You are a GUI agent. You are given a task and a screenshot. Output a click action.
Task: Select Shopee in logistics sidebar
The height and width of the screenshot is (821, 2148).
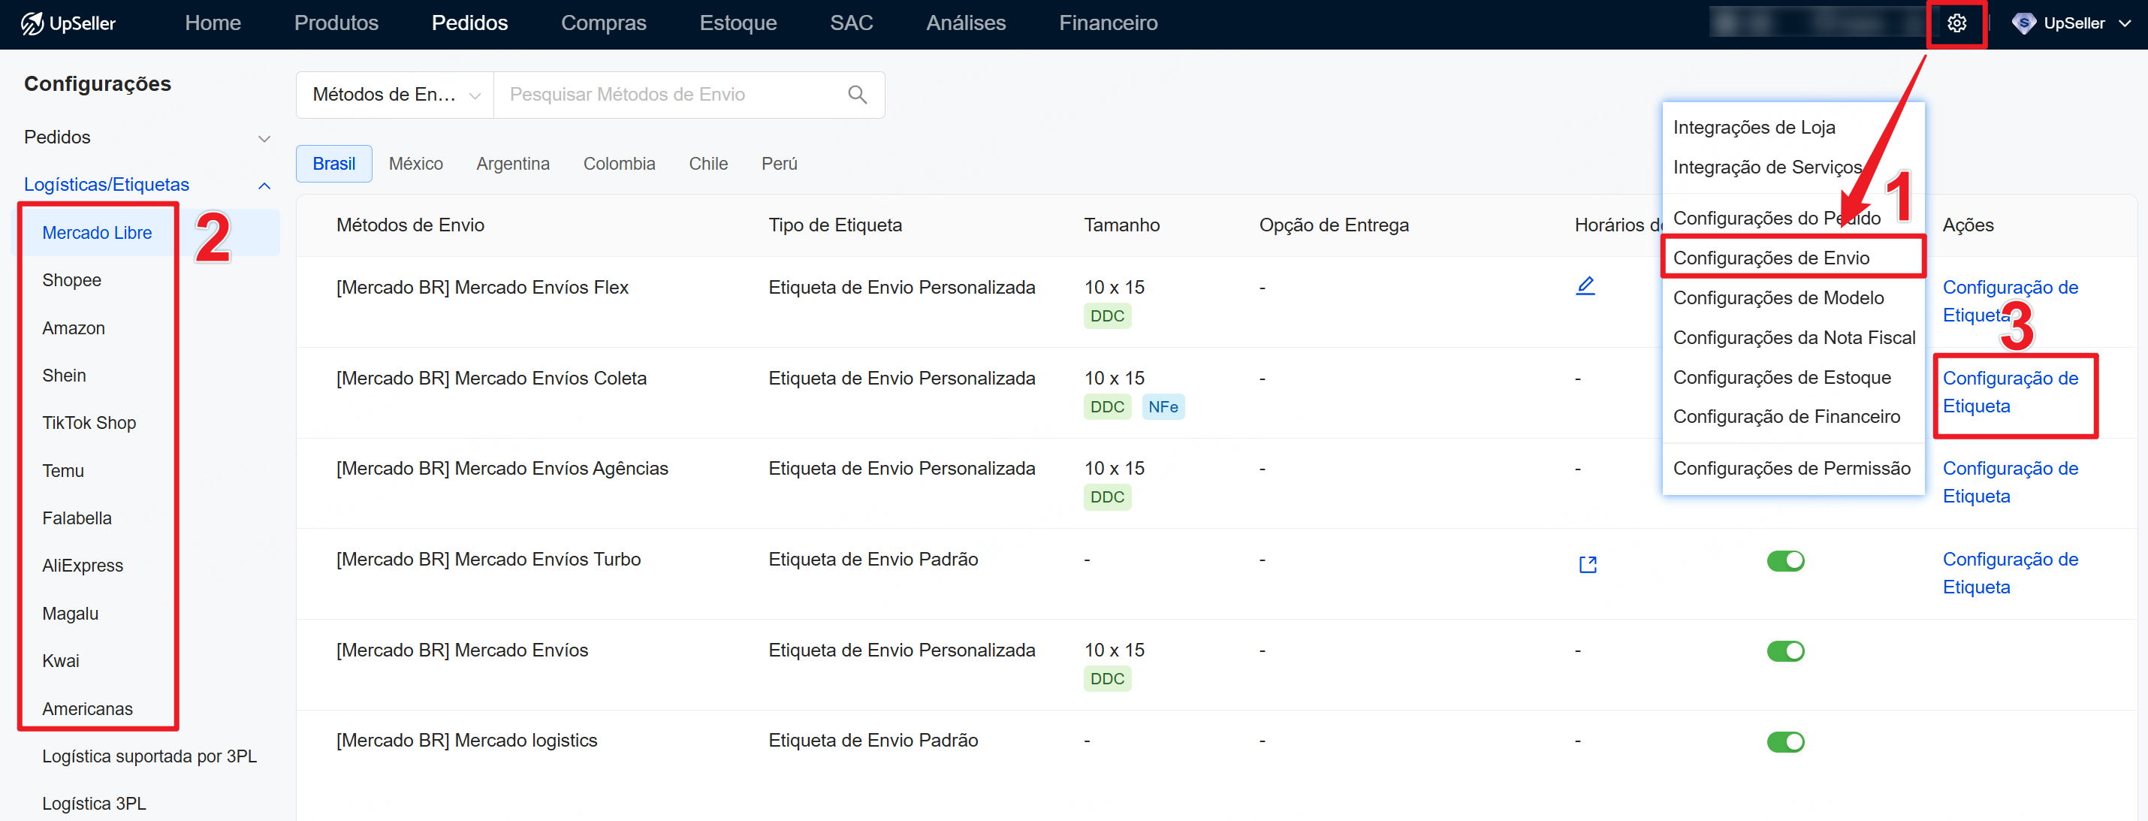[71, 280]
